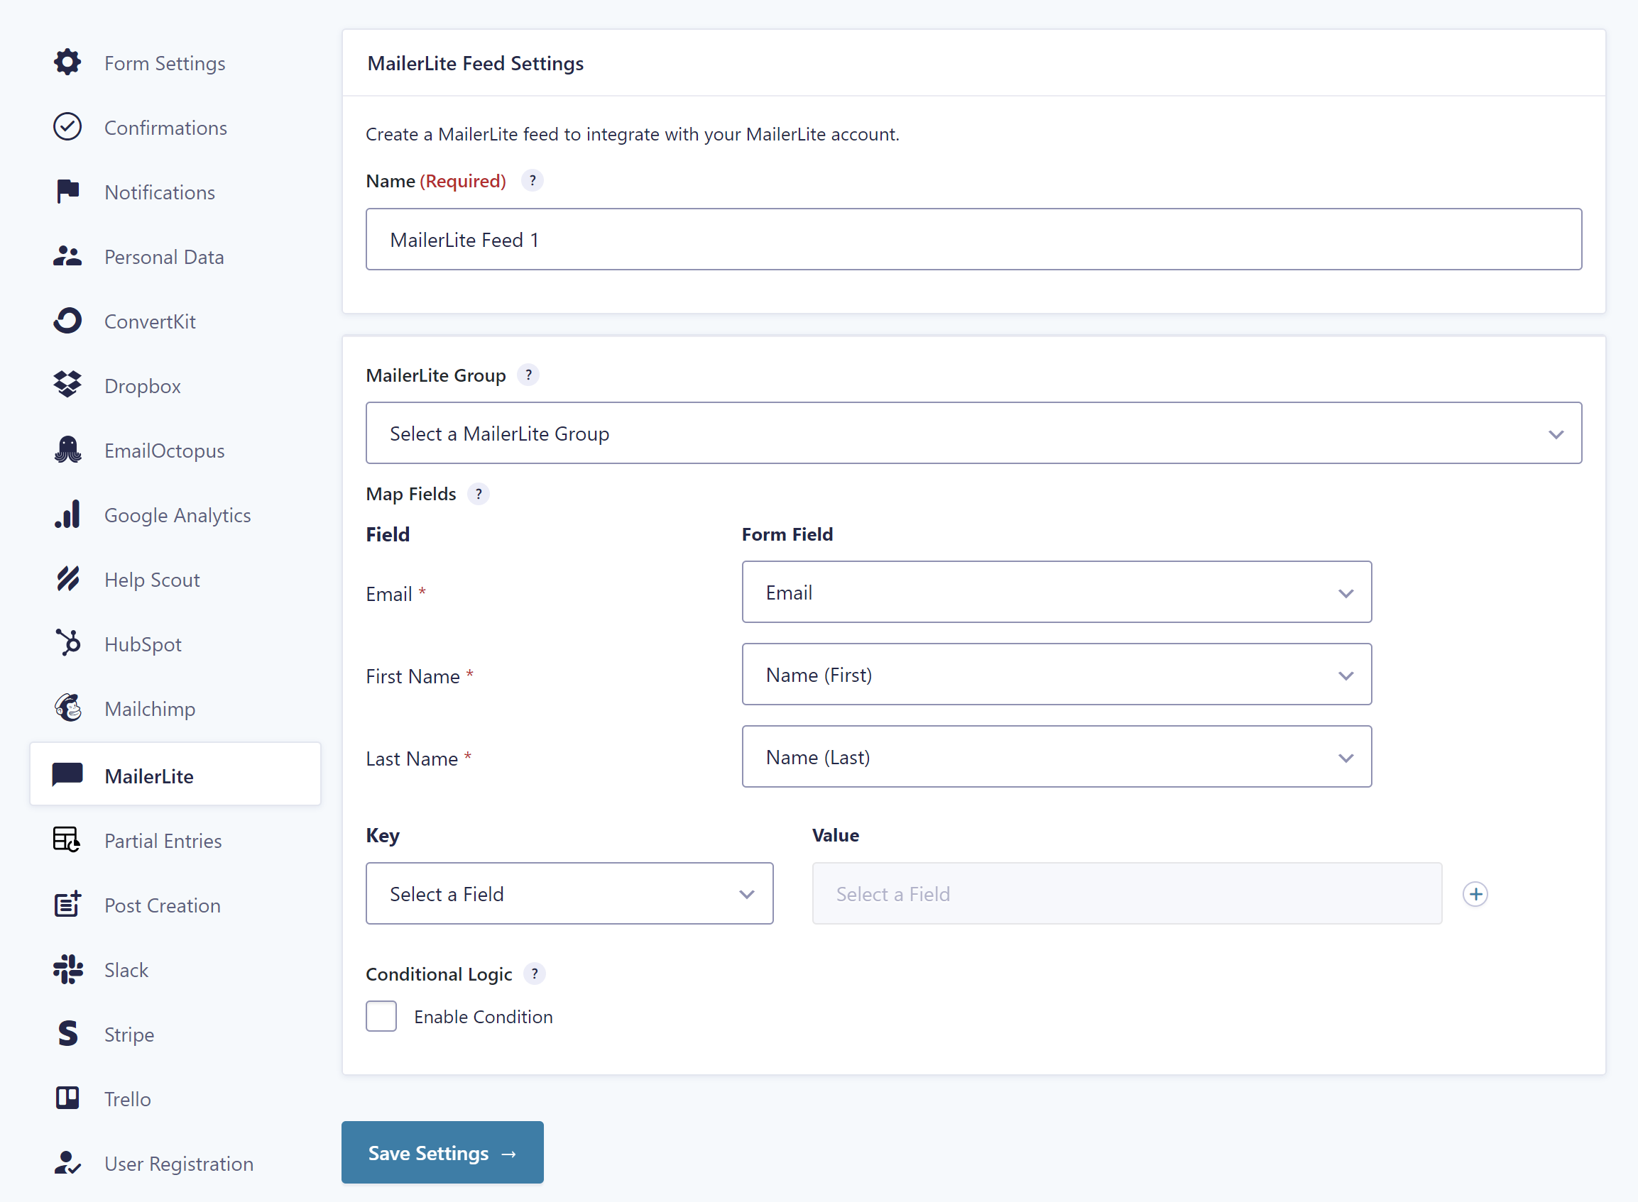Click the Personal Data icon
Viewport: 1638px width, 1202px height.
[x=69, y=255]
